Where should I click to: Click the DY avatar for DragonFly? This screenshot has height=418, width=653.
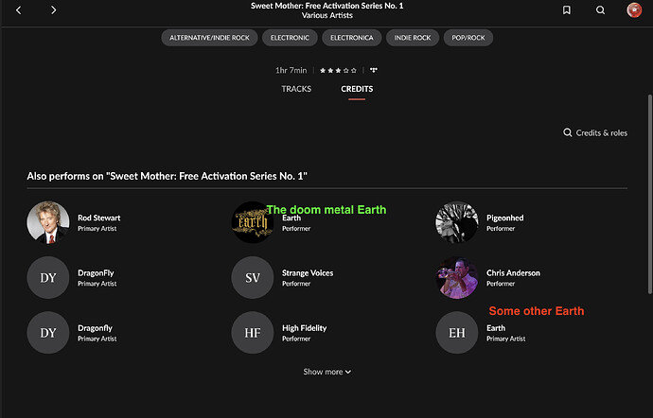tap(47, 277)
